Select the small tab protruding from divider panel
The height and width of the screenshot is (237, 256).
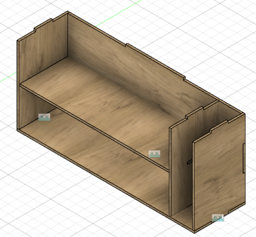(190, 162)
